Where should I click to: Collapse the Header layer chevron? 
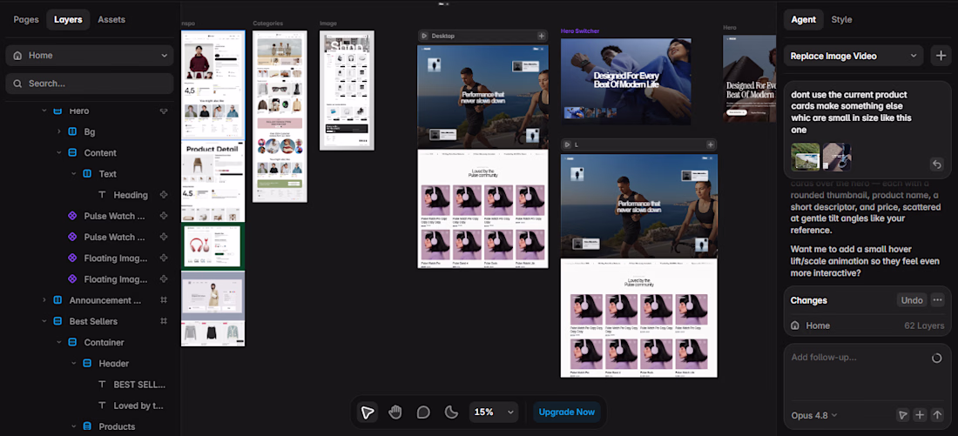73,364
